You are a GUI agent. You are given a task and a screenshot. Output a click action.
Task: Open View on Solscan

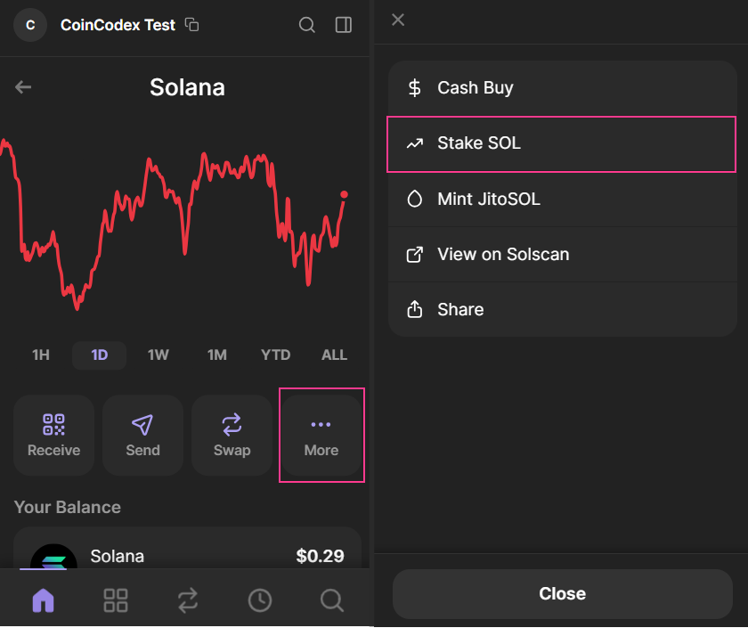coord(562,254)
